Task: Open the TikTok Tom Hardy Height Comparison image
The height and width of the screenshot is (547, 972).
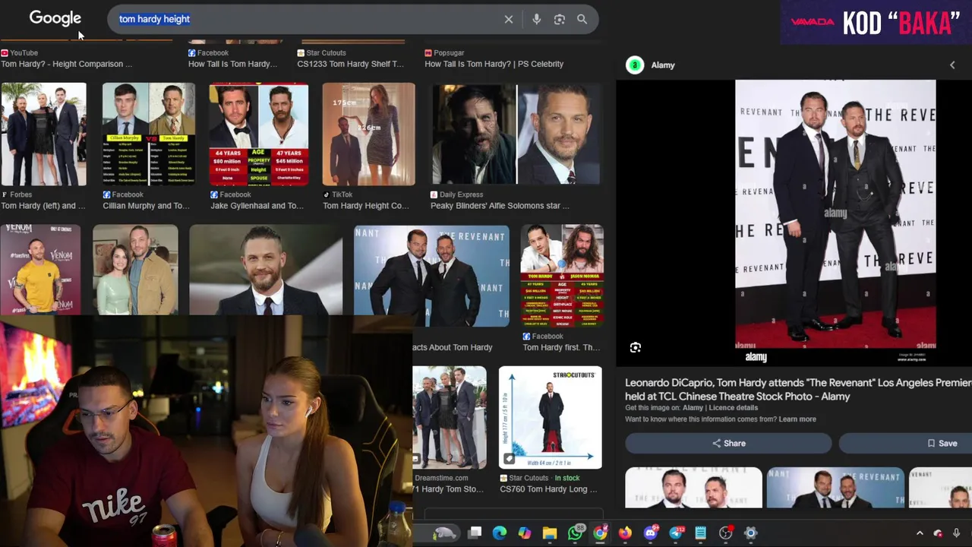Action: coord(368,134)
